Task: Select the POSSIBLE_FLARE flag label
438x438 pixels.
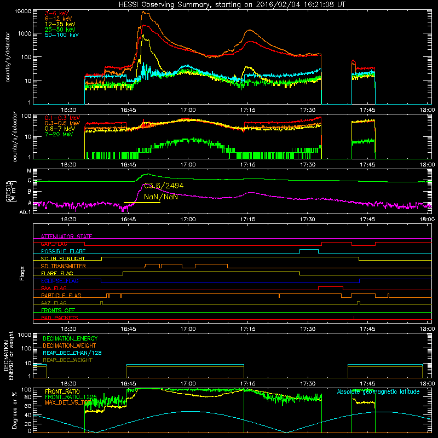Action: click(x=63, y=251)
